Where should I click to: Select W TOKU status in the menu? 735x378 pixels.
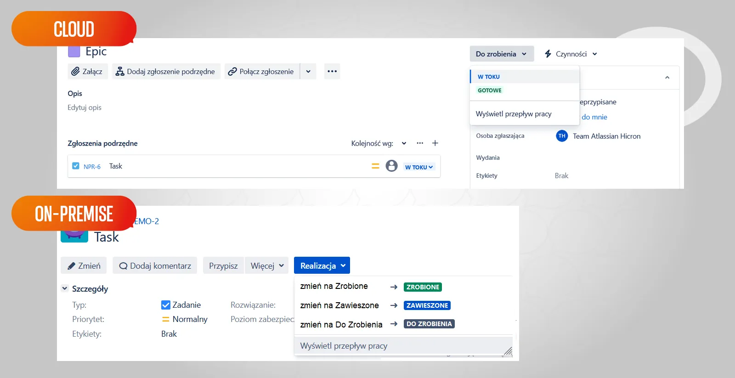[x=525, y=77]
